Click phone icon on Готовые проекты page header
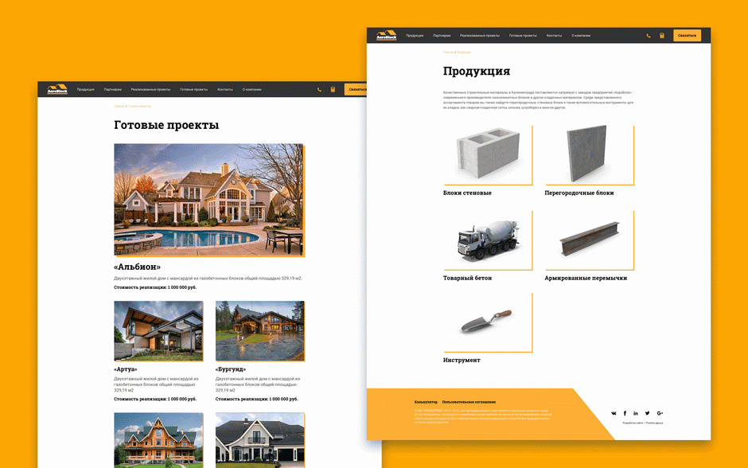This screenshot has width=748, height=468. pyautogui.click(x=320, y=90)
